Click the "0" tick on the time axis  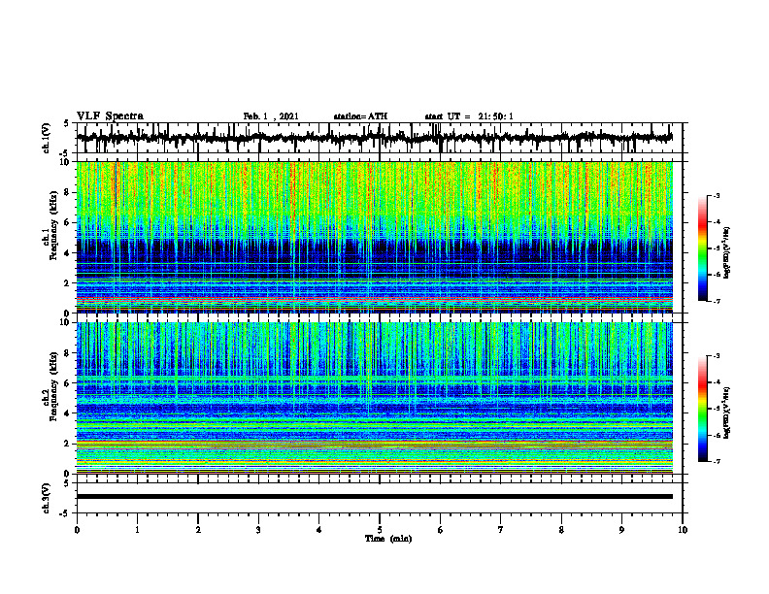coord(77,530)
